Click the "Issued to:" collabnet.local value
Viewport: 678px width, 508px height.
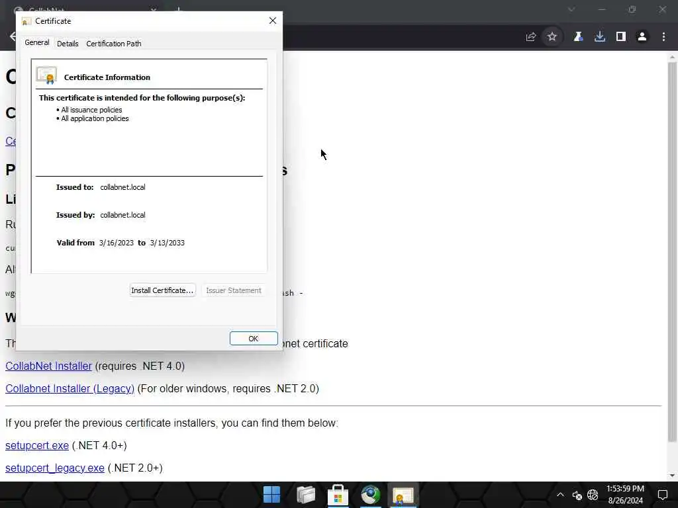(122, 187)
